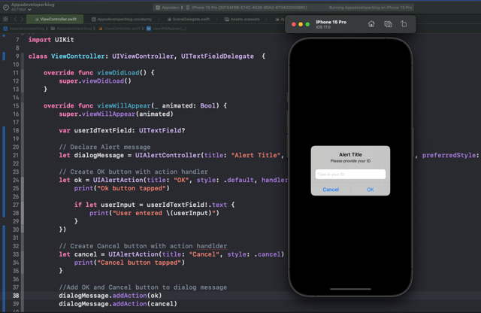Go forward with the editor forward arrow
The height and width of the screenshot is (313, 481).
(x=22, y=19)
